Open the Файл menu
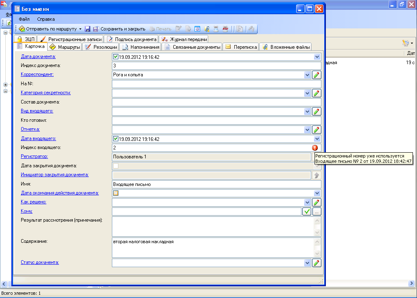This screenshot has width=417, height=298. pos(24,19)
